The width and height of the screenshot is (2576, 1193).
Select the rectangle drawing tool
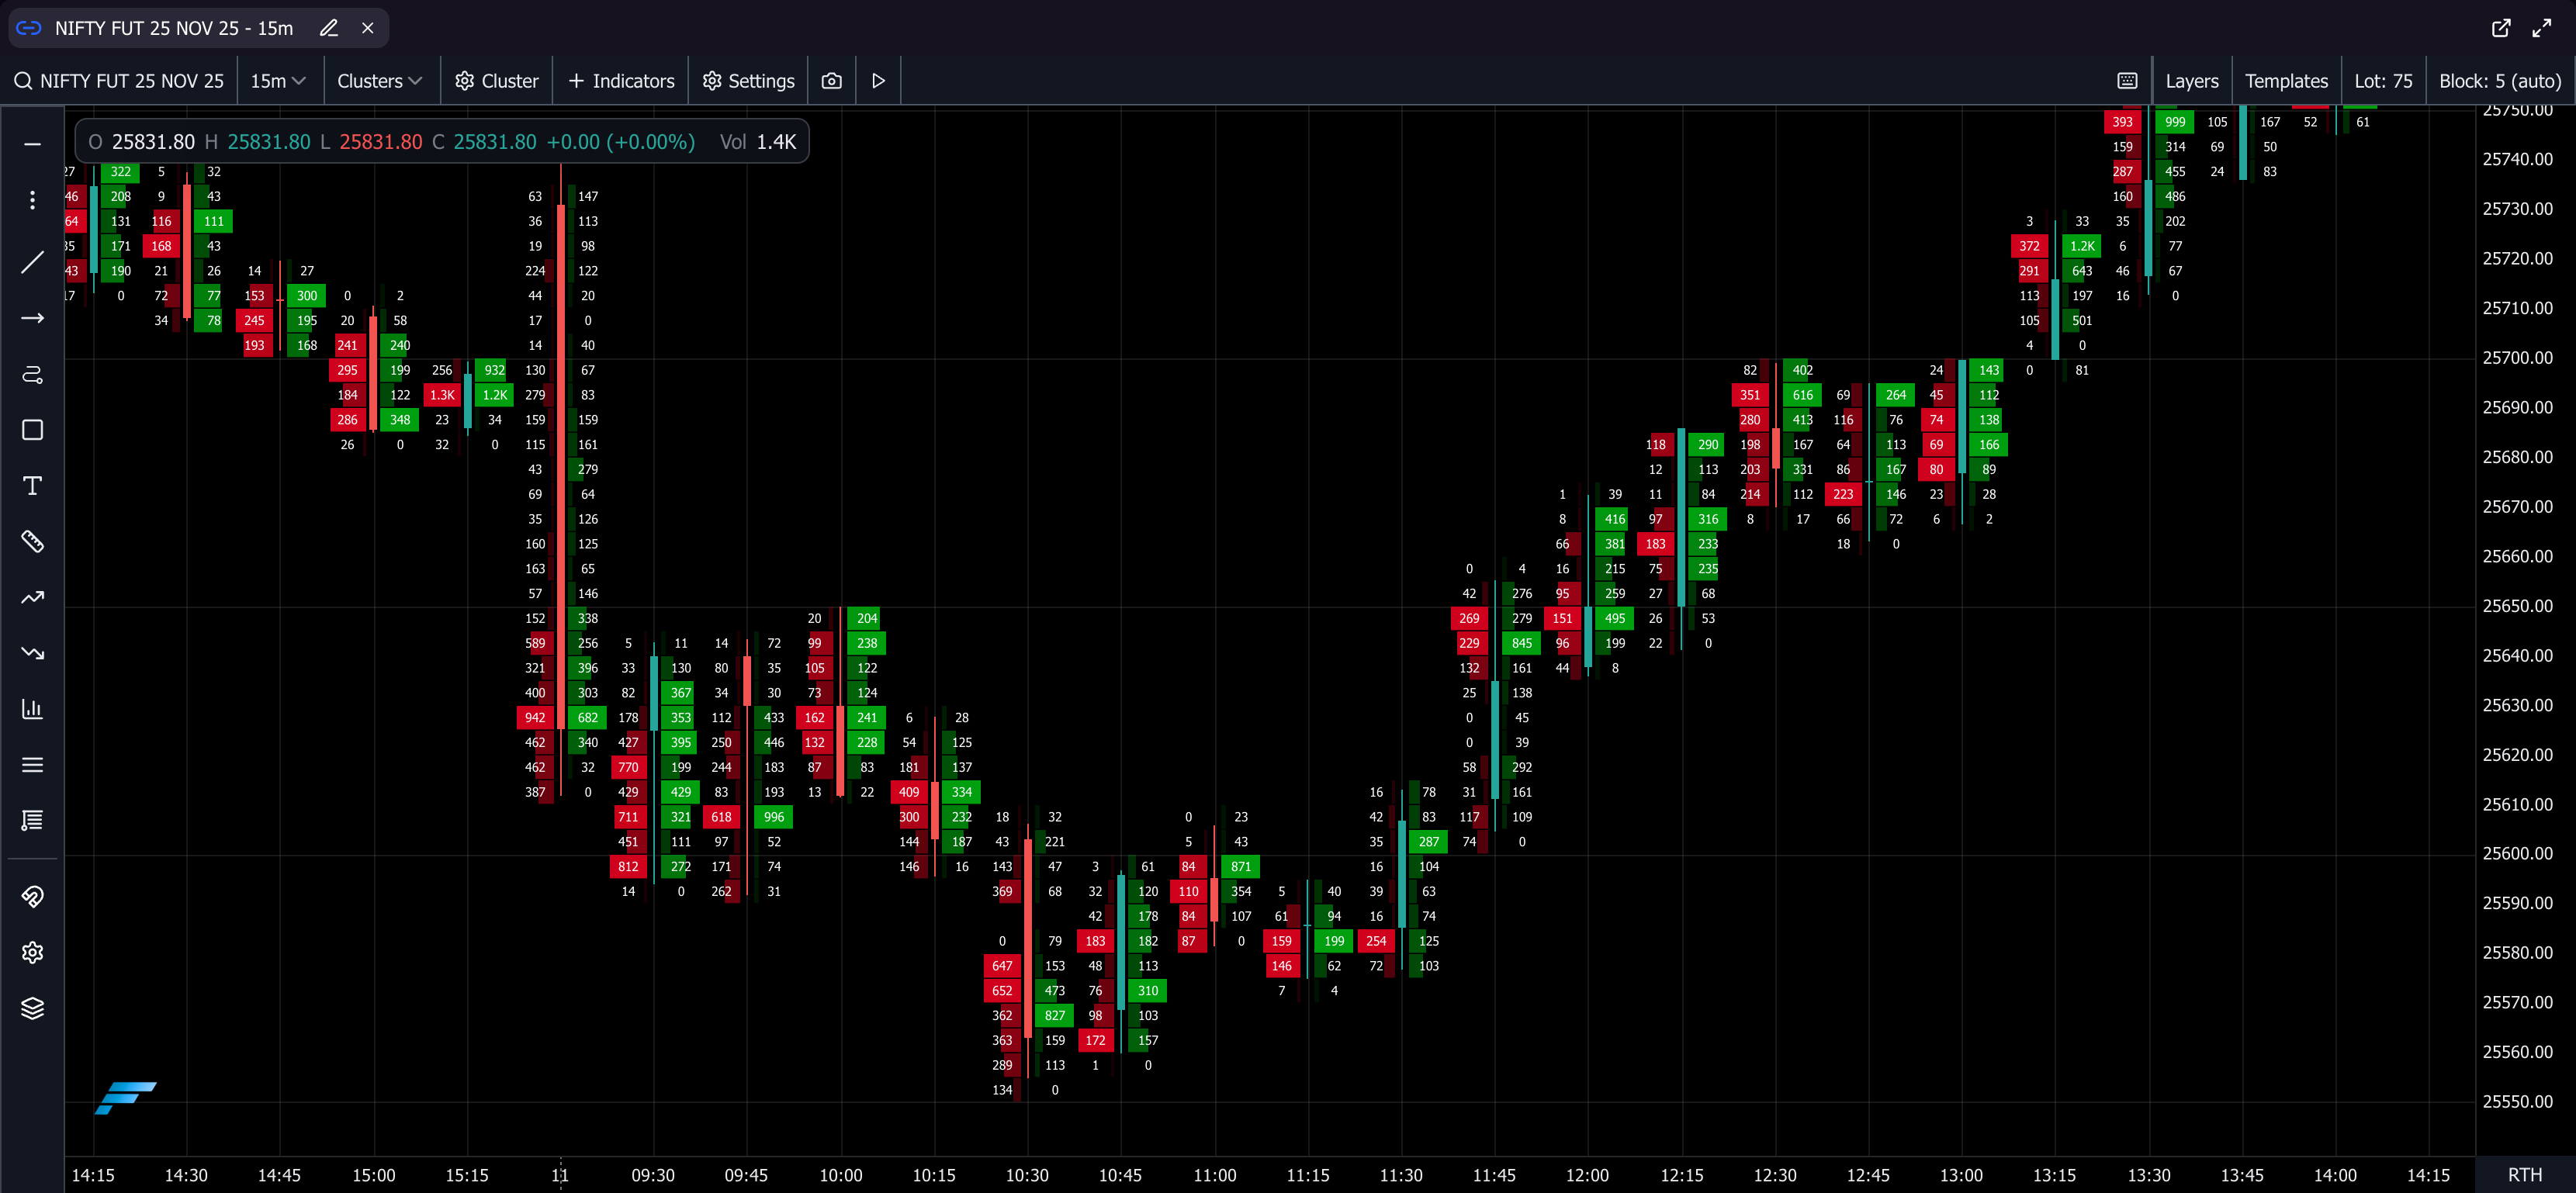point(33,430)
